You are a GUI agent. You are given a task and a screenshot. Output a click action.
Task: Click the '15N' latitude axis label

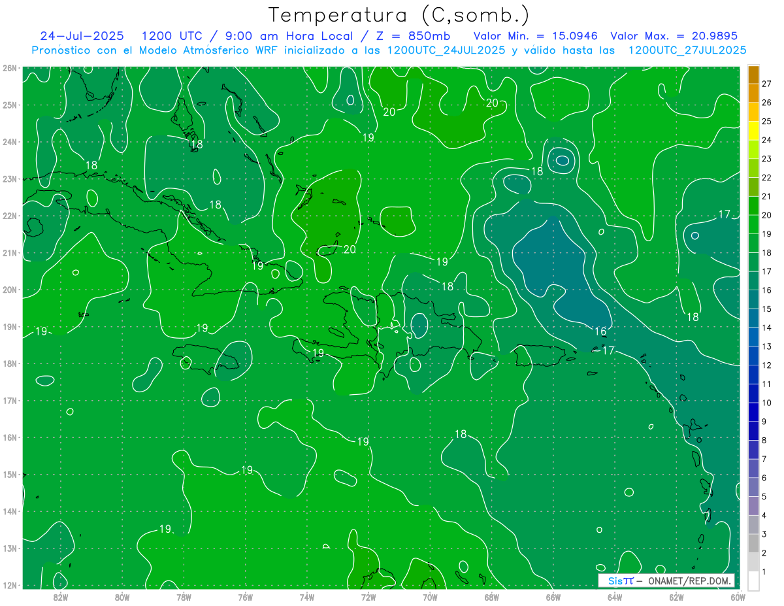pyautogui.click(x=9, y=474)
